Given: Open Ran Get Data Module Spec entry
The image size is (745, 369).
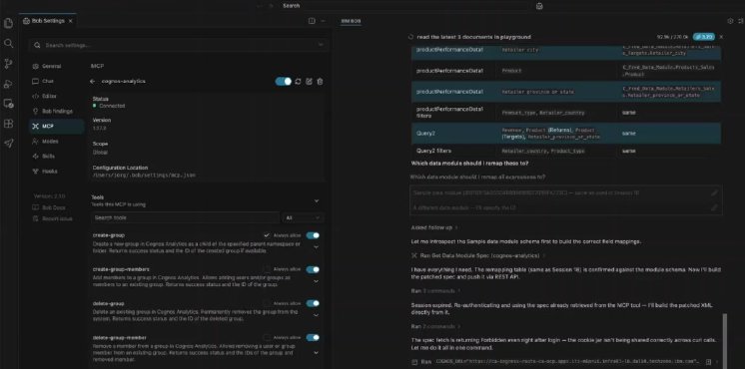Looking at the screenshot, I should [x=477, y=255].
